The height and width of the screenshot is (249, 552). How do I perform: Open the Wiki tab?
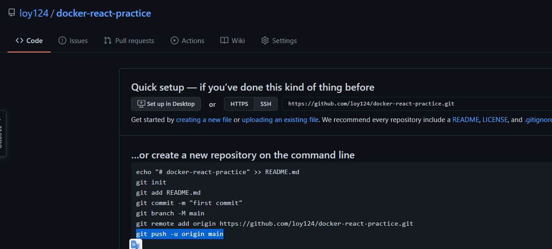[232, 41]
